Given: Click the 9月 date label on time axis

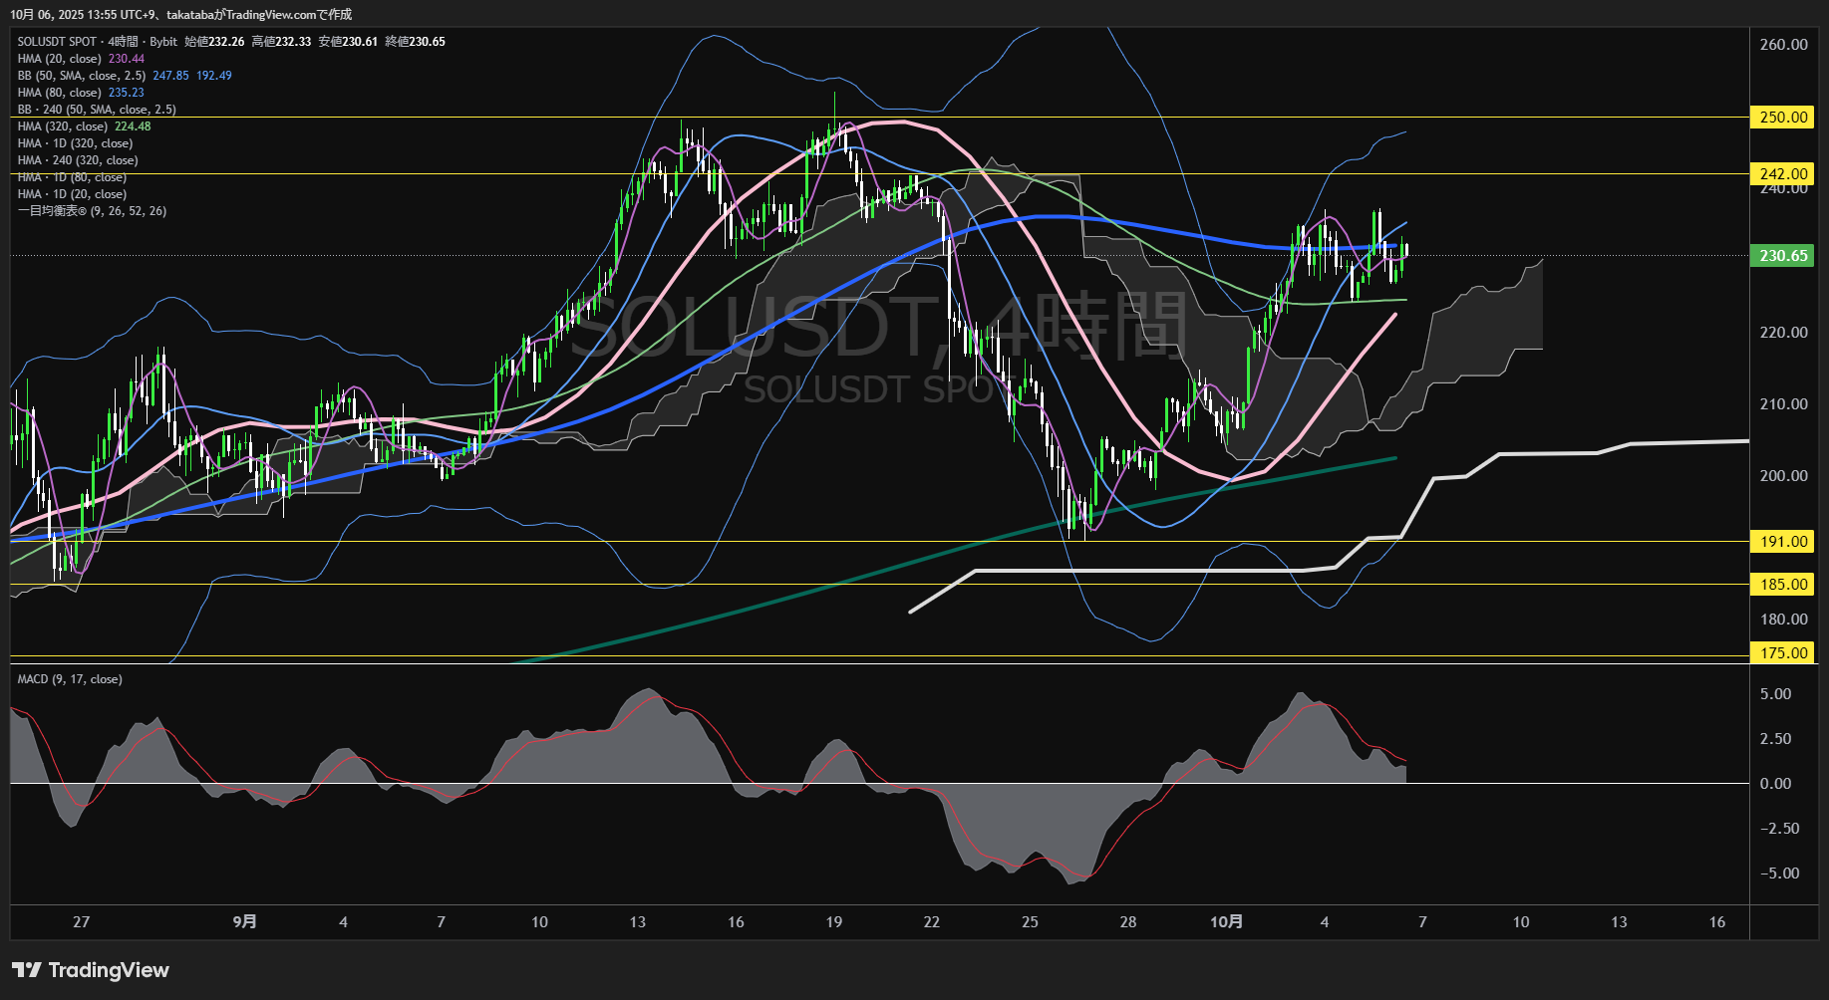Looking at the screenshot, I should pos(244,922).
